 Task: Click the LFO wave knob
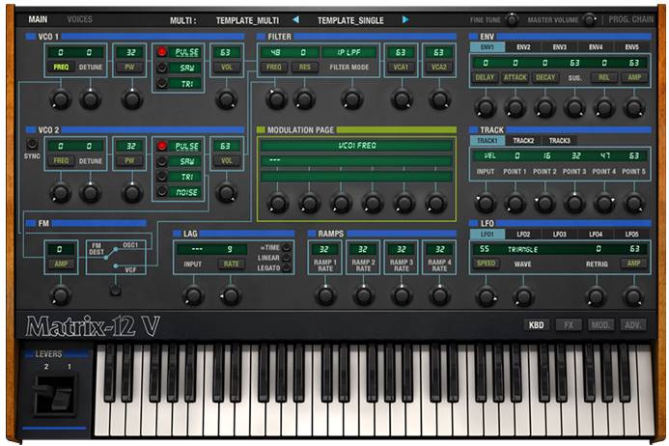click(523, 296)
